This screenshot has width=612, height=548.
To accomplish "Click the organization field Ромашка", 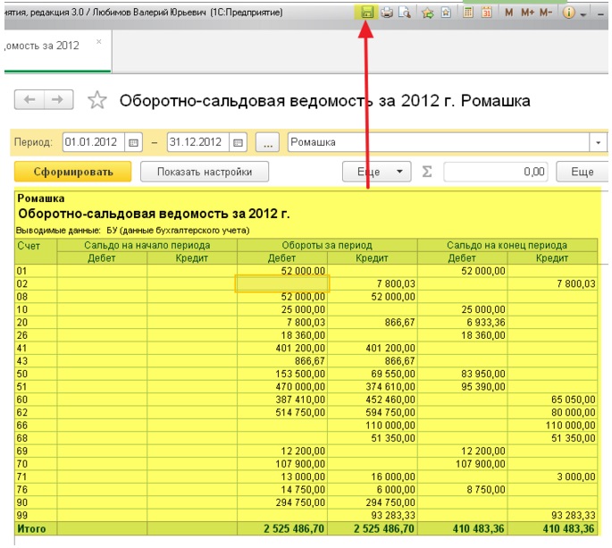I will tap(439, 142).
